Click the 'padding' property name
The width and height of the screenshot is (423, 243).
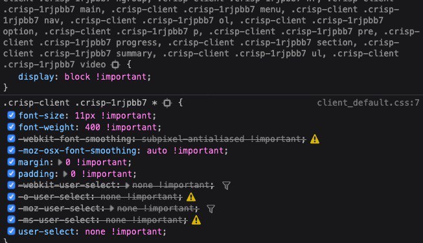[x=36, y=174]
